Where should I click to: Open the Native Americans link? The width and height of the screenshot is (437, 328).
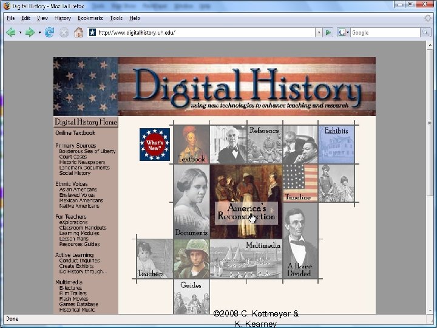79,206
